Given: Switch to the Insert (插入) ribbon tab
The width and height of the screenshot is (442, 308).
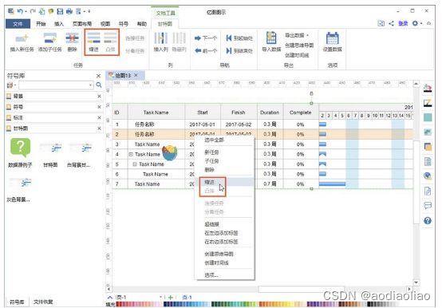Looking at the screenshot, I should click(x=59, y=24).
